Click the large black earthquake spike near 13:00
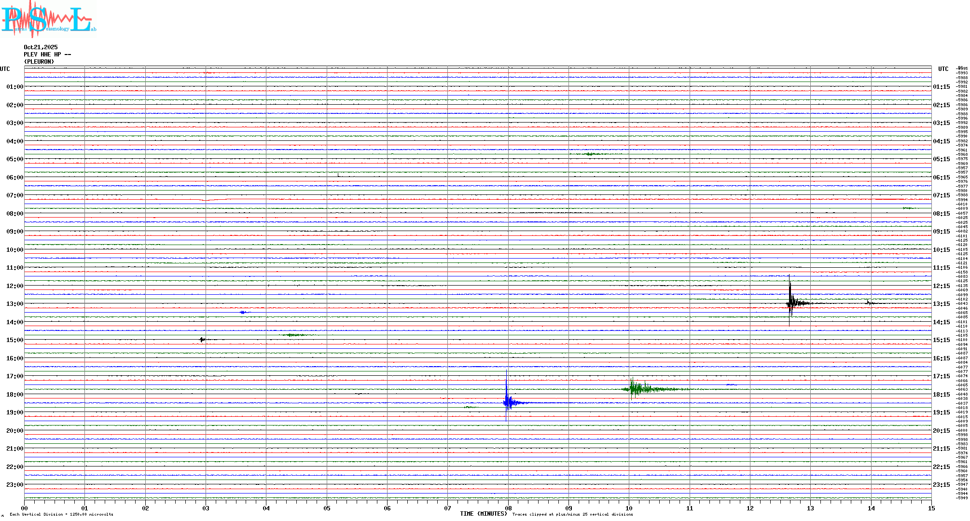This screenshot has width=970, height=521. (790, 303)
